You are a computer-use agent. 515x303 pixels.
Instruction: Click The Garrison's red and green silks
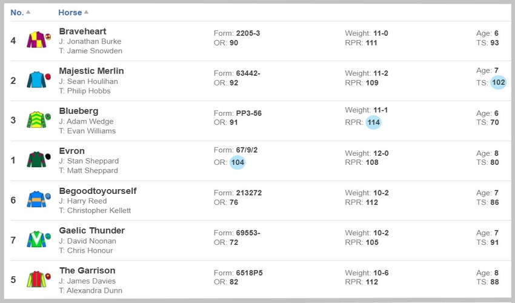[39, 279]
